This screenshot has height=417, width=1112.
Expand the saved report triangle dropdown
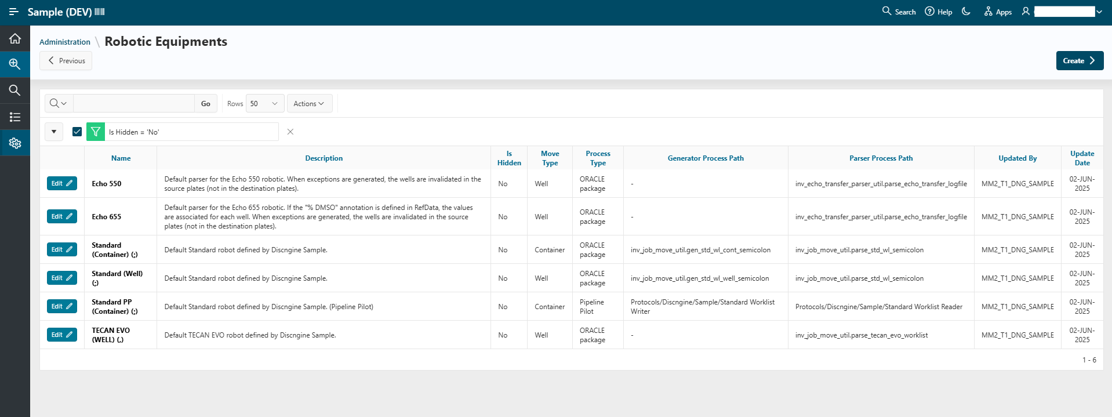(x=54, y=132)
